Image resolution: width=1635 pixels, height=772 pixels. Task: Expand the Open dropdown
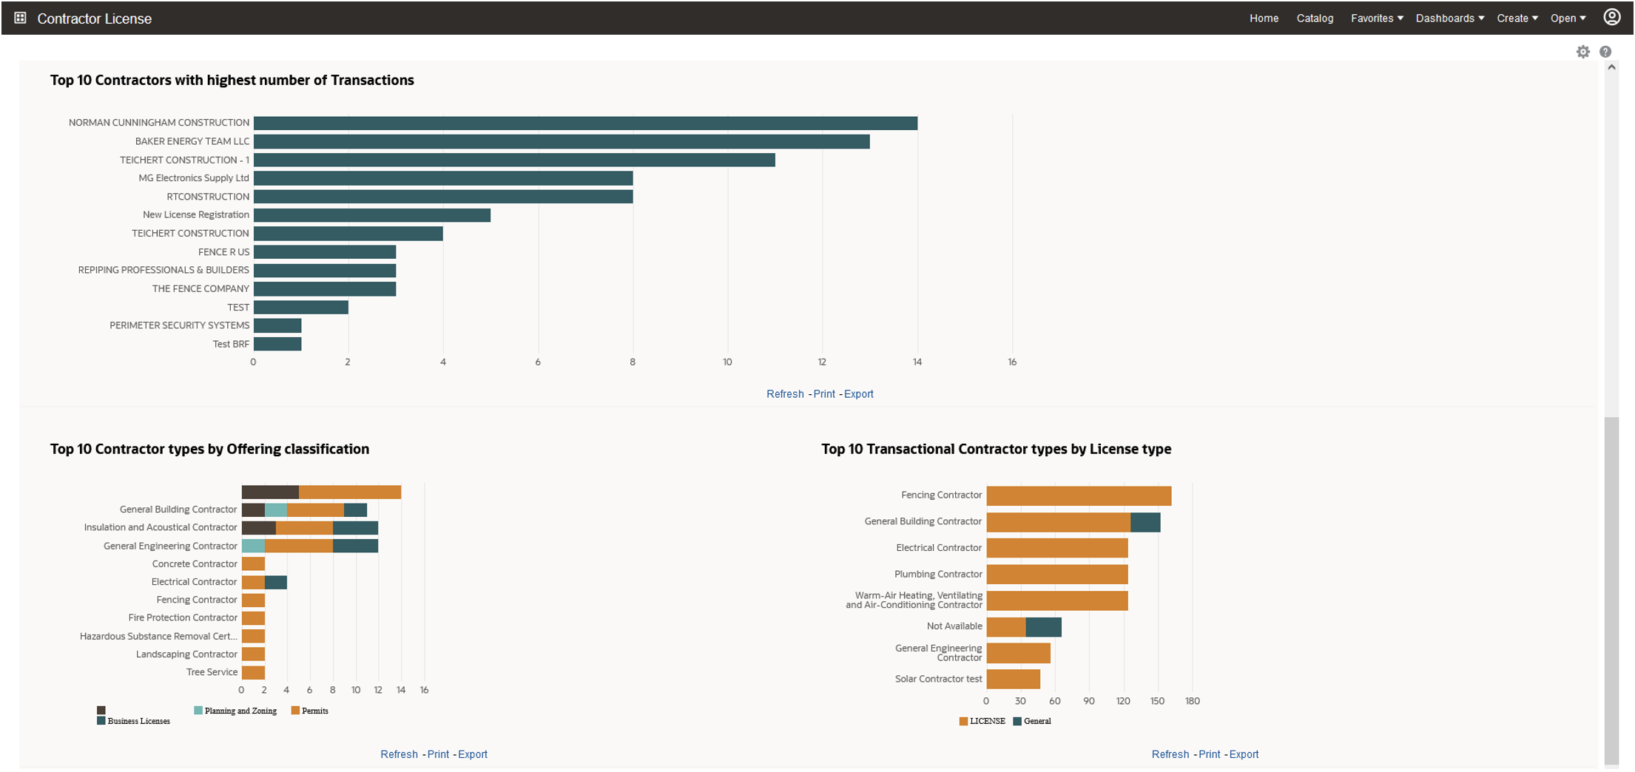click(x=1567, y=18)
